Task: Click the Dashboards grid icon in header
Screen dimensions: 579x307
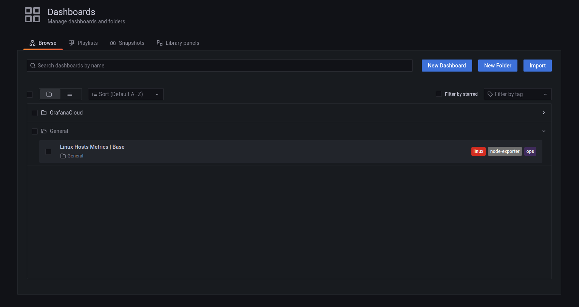Action: click(32, 15)
